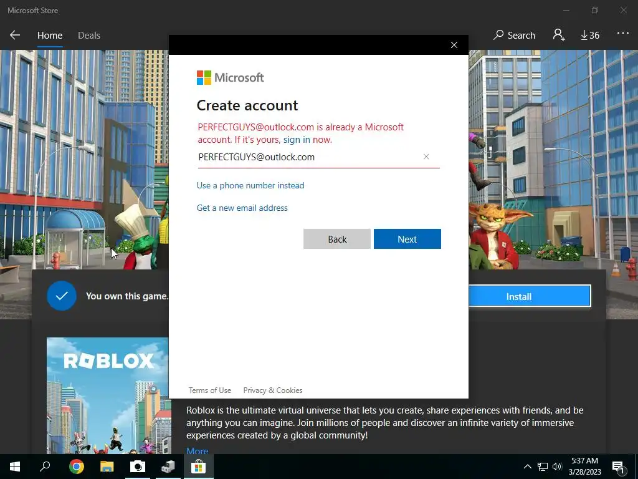Image resolution: width=638 pixels, height=479 pixels.
Task: Click the add account person icon
Action: coord(559,35)
